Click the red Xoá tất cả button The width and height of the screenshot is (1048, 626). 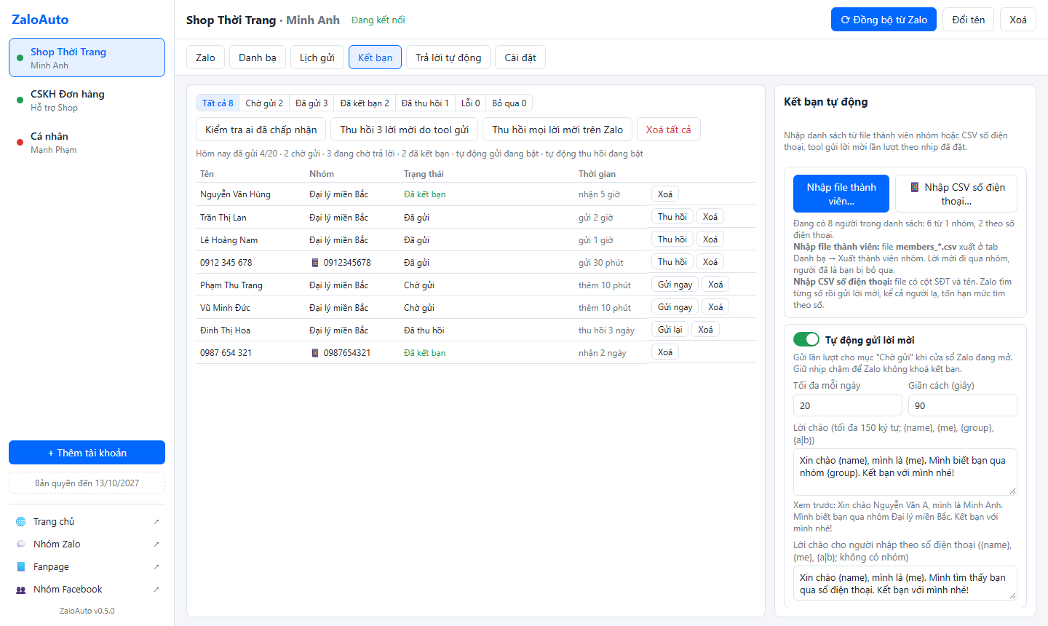tap(669, 130)
